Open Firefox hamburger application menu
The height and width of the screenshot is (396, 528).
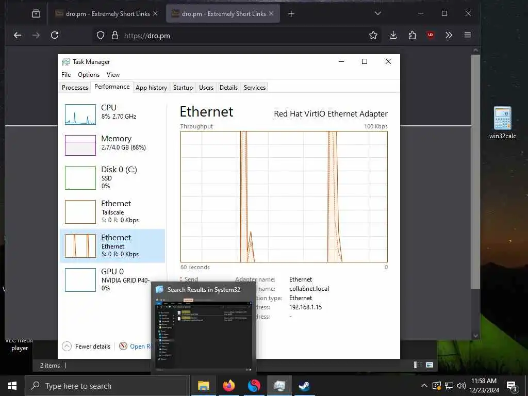(x=467, y=36)
